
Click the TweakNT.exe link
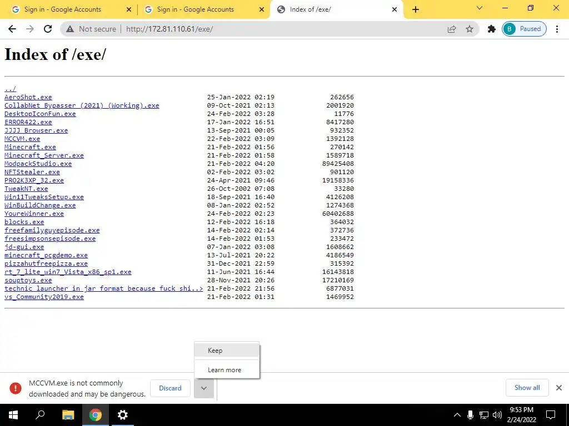[x=26, y=189]
